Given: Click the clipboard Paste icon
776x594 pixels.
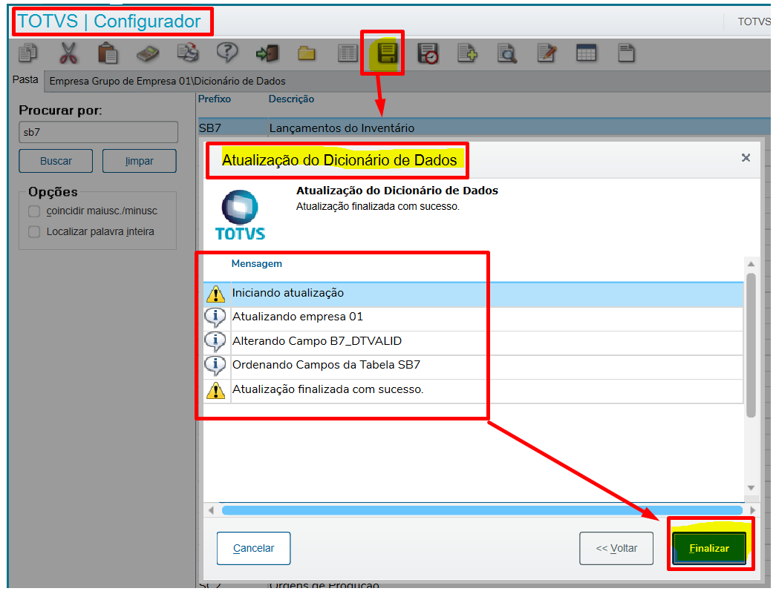Looking at the screenshot, I should point(108,53).
